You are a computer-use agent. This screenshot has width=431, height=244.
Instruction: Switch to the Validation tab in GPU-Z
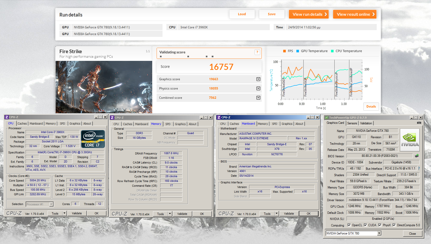click(x=366, y=123)
